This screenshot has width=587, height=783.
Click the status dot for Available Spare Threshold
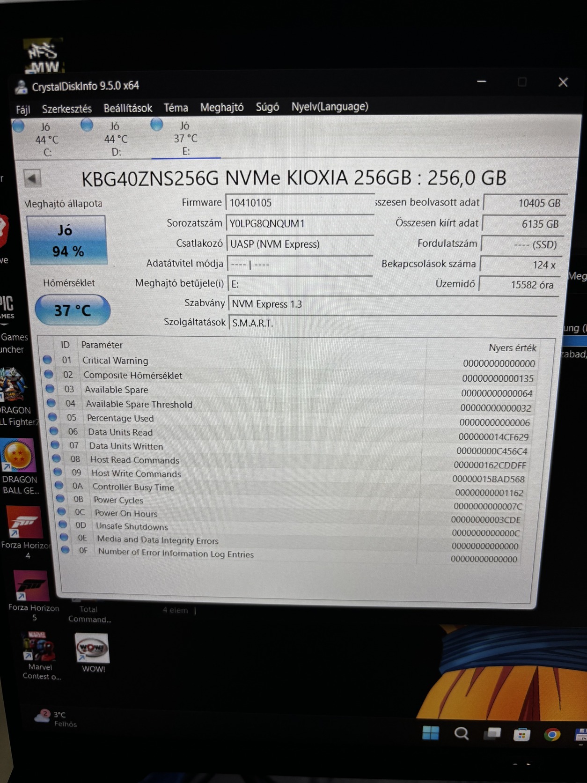(51, 403)
